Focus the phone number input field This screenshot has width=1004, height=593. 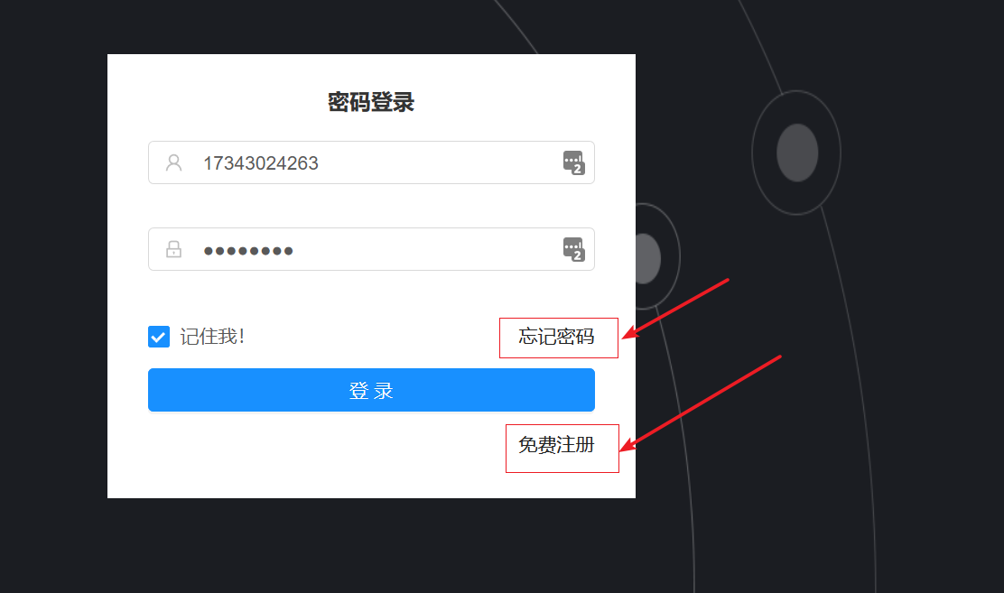tap(371, 162)
